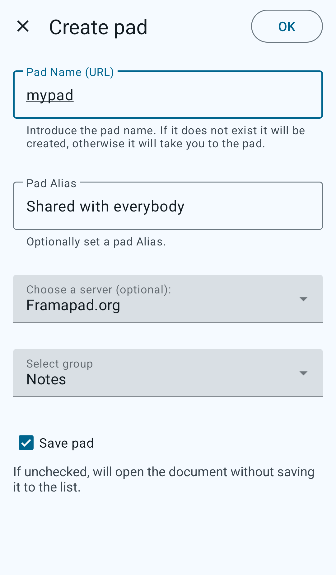Close the Create pad dialog
The image size is (336, 575).
coord(23,26)
